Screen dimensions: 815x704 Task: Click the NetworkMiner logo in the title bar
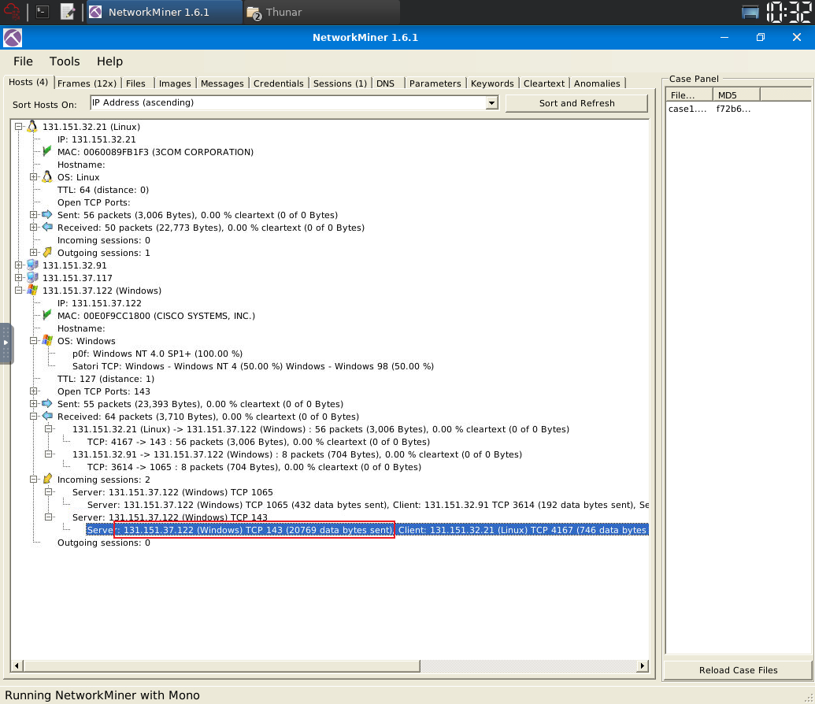(13, 38)
